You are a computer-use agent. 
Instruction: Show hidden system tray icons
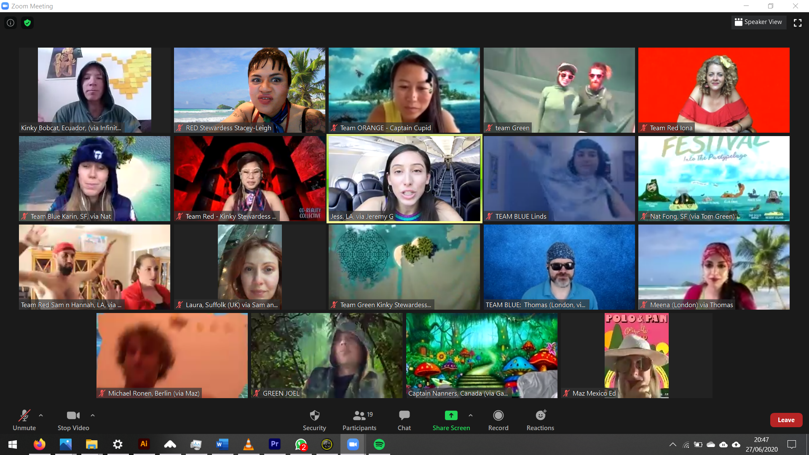pyautogui.click(x=673, y=444)
